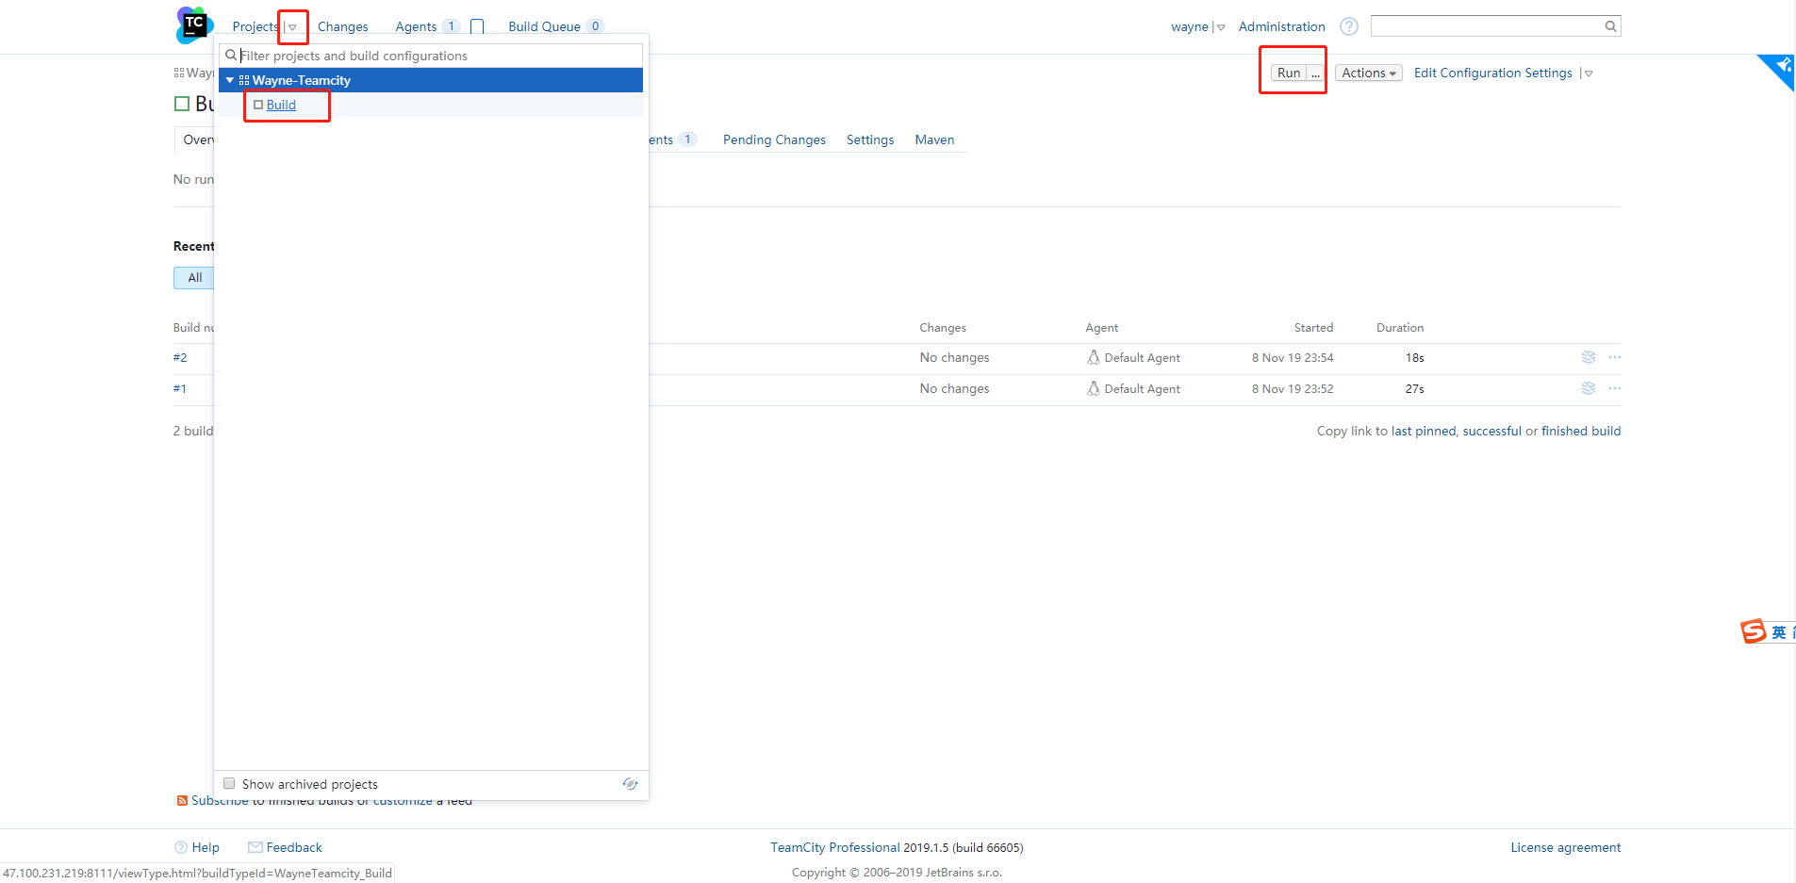The width and height of the screenshot is (1796, 883).
Task: Switch to the Pending Changes tab
Action: [x=774, y=139]
